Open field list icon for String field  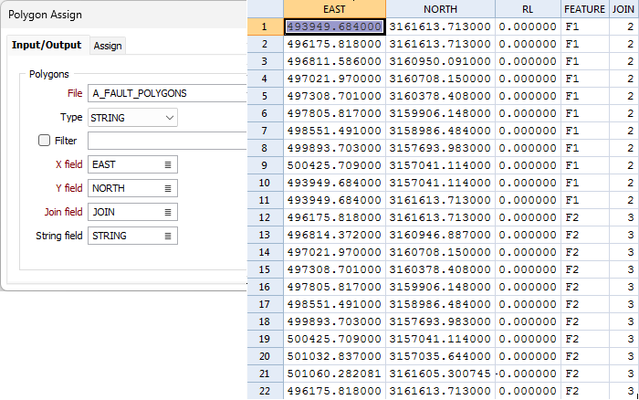[x=168, y=236]
